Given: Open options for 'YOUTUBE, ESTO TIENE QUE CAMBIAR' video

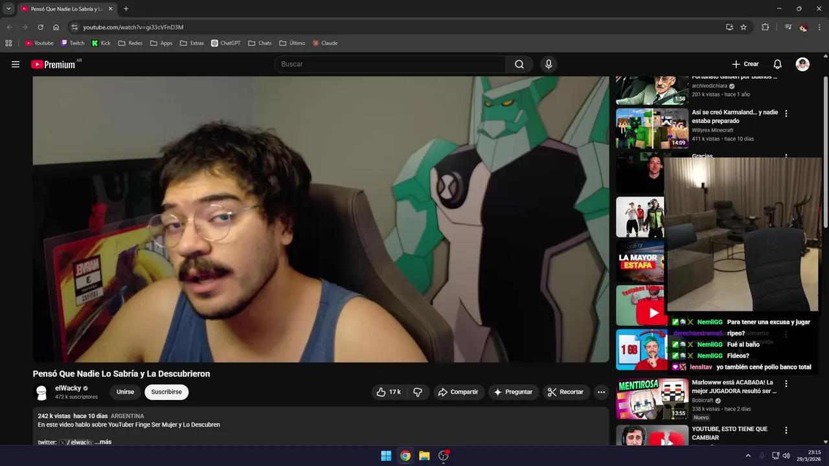Looking at the screenshot, I should click(786, 430).
